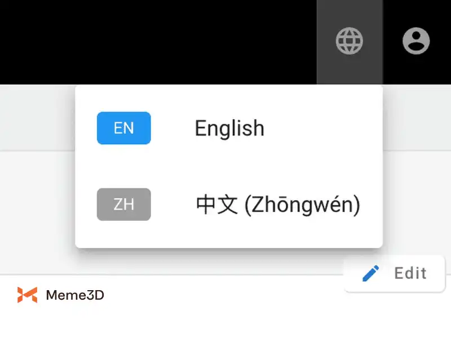Screen dimensions: 451x338
Task: Switch interface language to Chinese
Action: point(229,204)
